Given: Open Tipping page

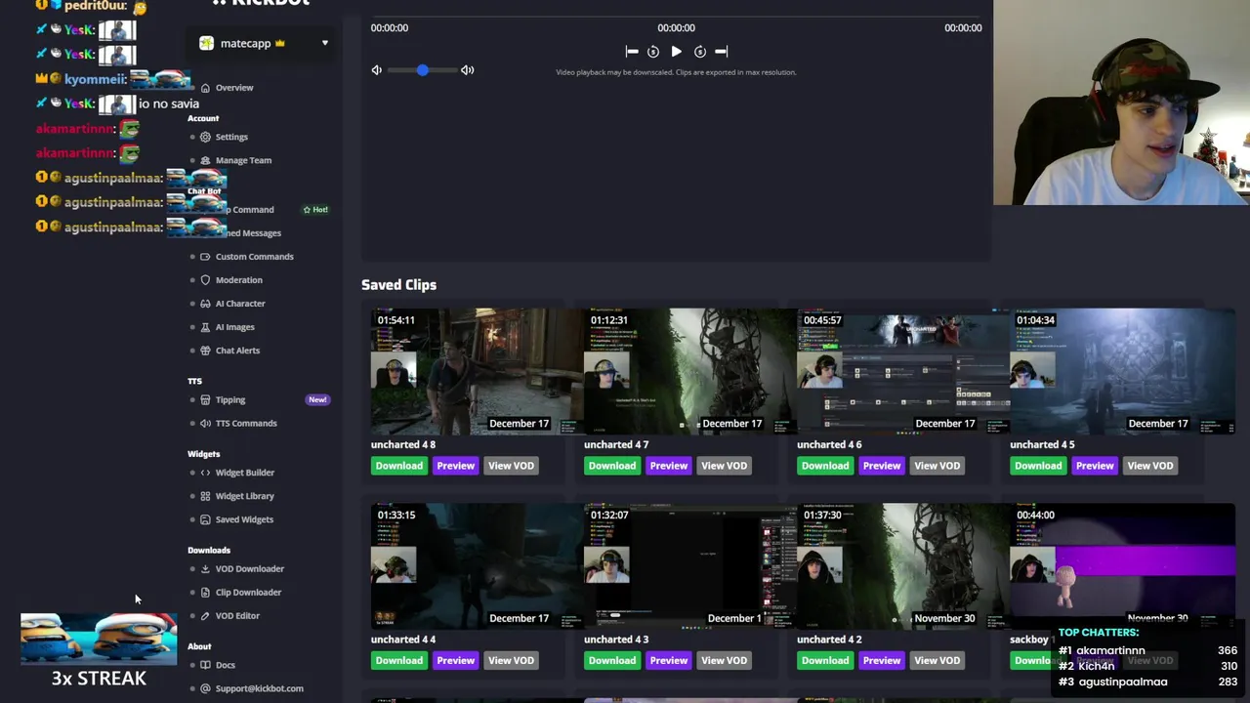Looking at the screenshot, I should click(230, 399).
